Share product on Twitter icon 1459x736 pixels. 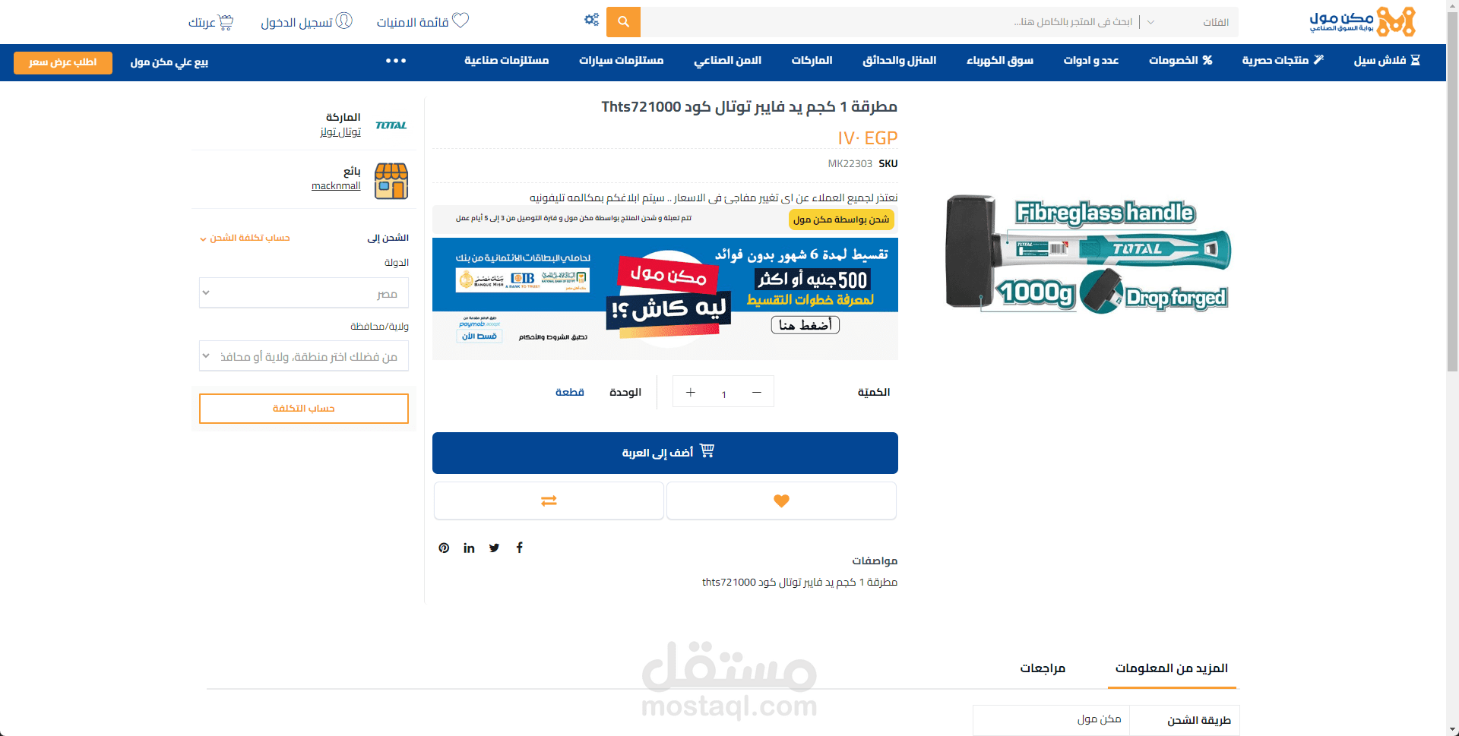494,548
